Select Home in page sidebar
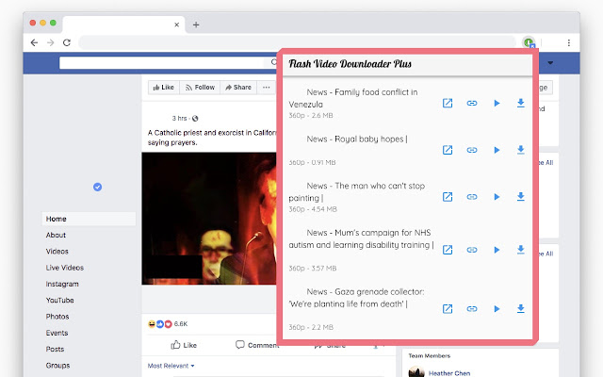Screen dimensions: 603x377 click(x=89, y=219)
